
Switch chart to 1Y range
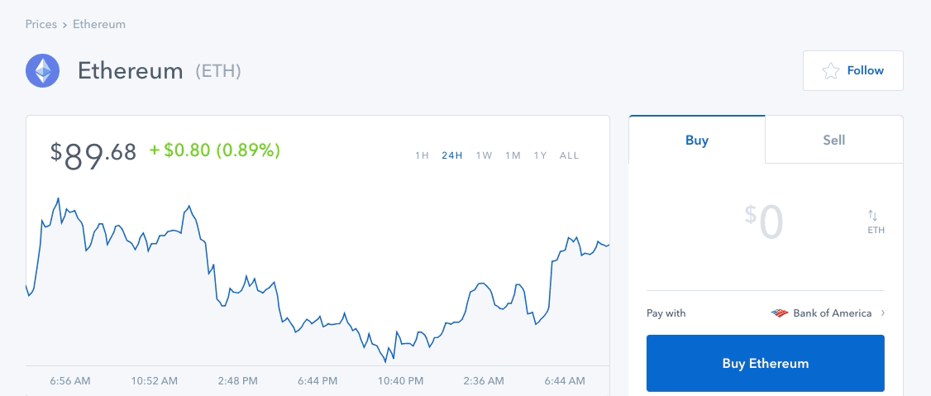coord(540,155)
